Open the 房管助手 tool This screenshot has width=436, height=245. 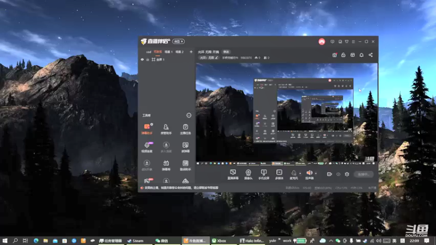[166, 129]
